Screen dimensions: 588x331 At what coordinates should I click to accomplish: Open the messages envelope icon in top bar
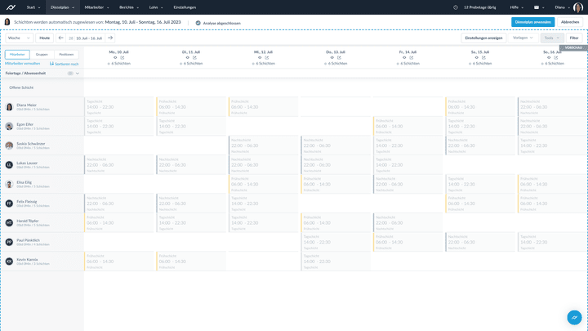click(538, 7)
